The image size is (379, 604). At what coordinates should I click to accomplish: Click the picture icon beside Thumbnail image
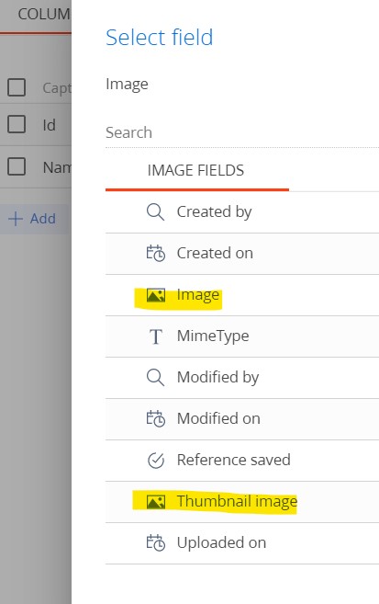(156, 502)
